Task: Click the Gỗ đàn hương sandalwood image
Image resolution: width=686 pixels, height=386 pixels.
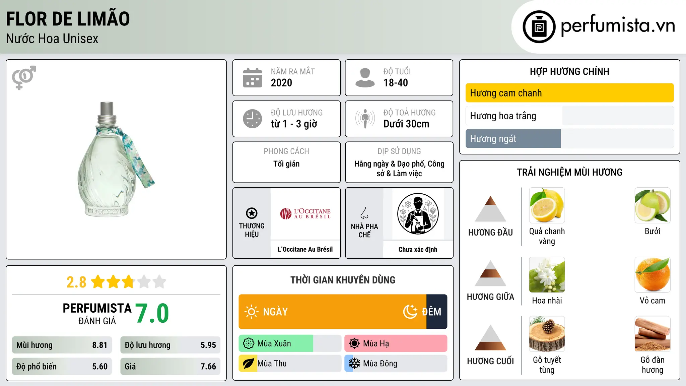Action: pos(653,334)
